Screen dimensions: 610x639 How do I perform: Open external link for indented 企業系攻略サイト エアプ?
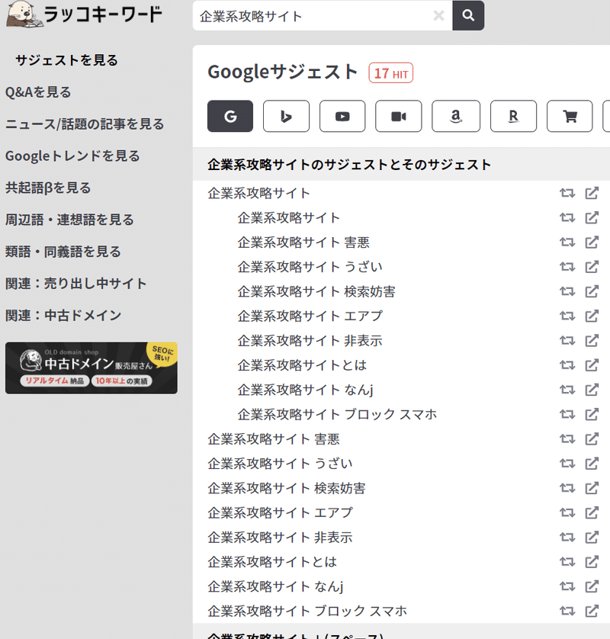(592, 316)
